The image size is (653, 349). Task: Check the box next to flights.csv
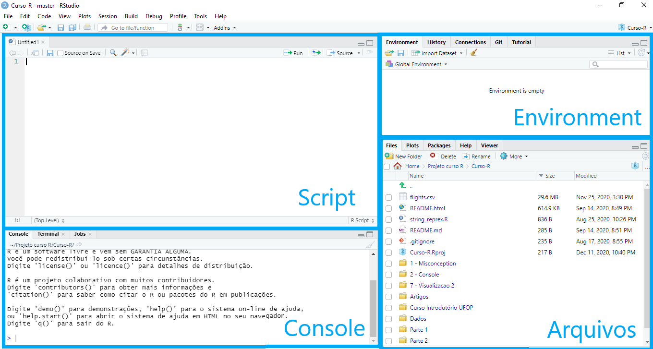tap(388, 197)
